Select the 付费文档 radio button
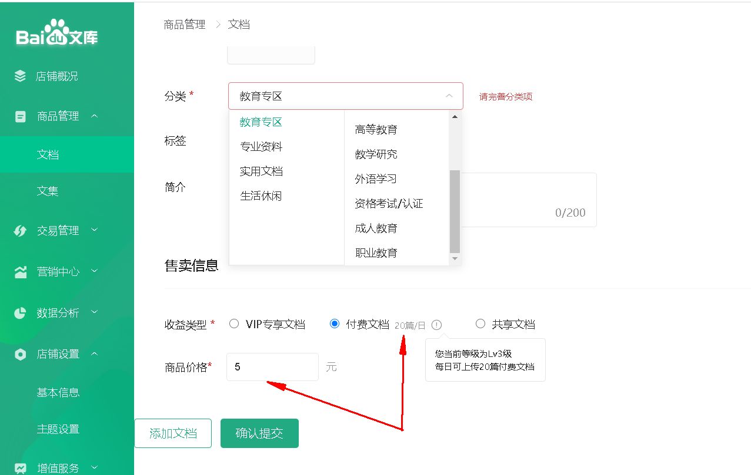The width and height of the screenshot is (751, 475). point(335,324)
